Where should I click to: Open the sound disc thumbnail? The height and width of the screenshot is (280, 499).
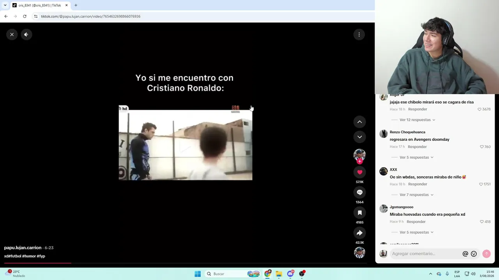pos(359,252)
